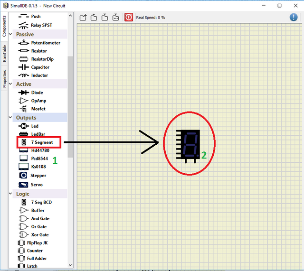
Task: Click the Logic category header
Action: 40,194
